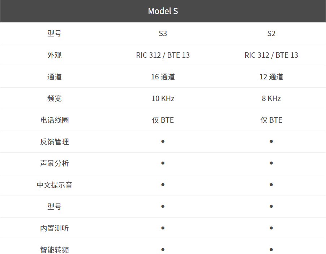Click the Model S table header

163,11
